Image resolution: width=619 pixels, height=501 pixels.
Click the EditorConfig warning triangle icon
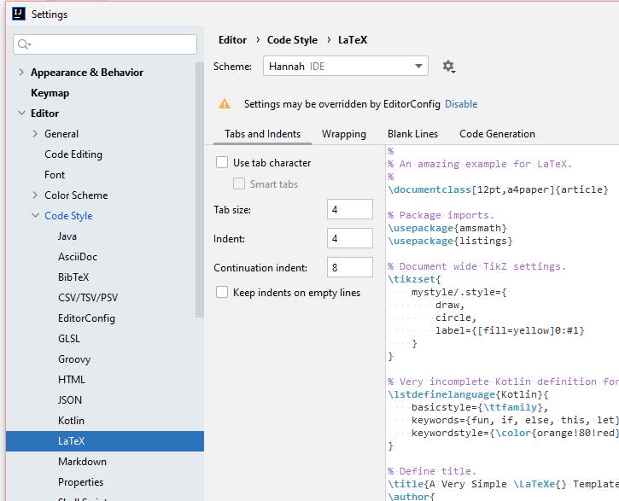pyautogui.click(x=225, y=104)
